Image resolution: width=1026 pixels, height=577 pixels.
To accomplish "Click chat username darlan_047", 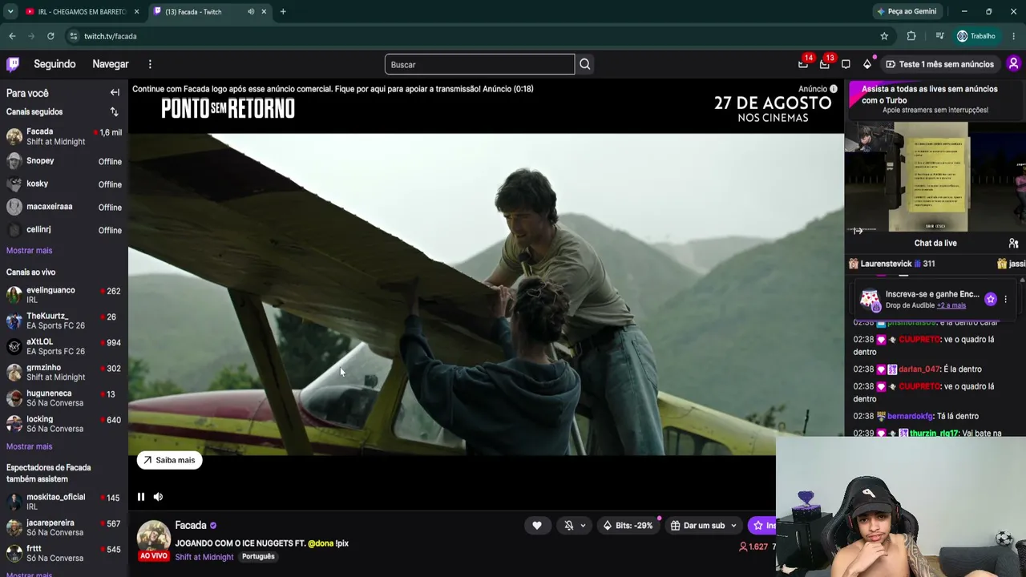I will click(918, 369).
